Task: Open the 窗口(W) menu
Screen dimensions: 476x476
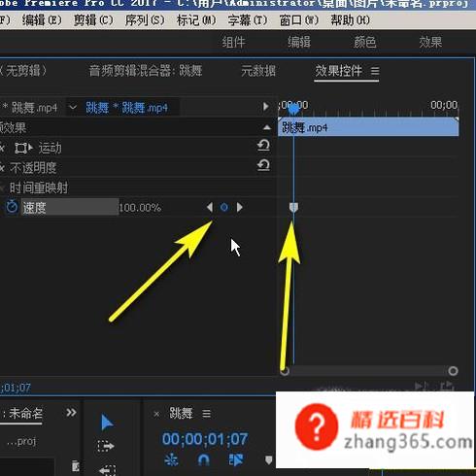Action: pos(299,20)
